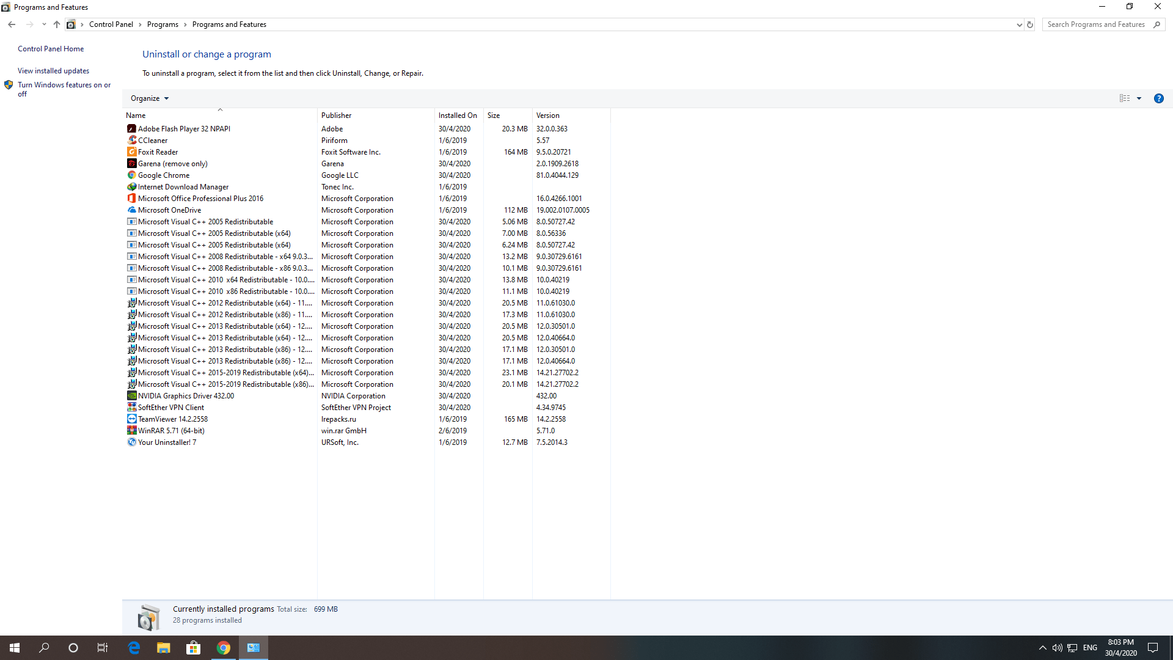This screenshot has height=660, width=1173.
Task: Open the clock and date in system tray
Action: pyautogui.click(x=1120, y=648)
